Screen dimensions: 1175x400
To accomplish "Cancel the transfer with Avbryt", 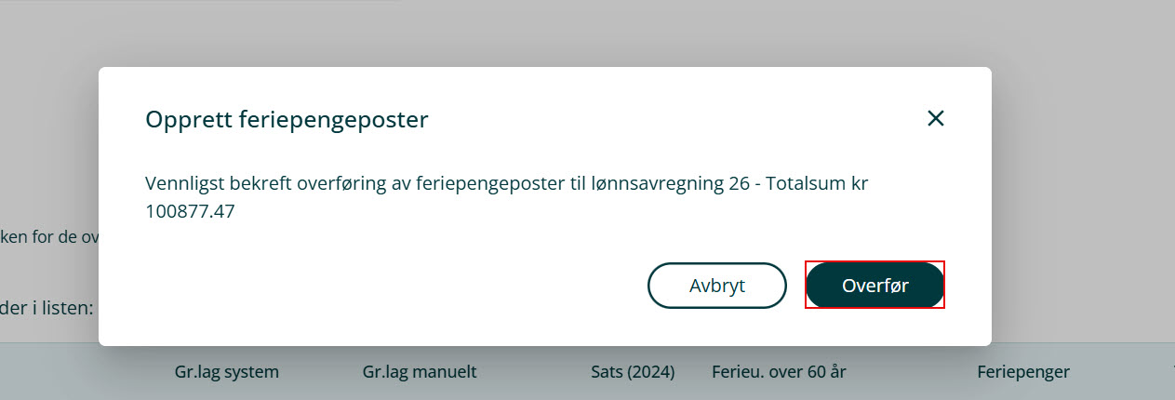I will [716, 285].
